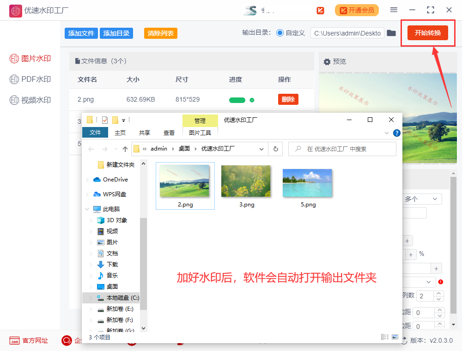Open the output folder browse icon
This screenshot has width=462, height=351.
[x=391, y=33]
